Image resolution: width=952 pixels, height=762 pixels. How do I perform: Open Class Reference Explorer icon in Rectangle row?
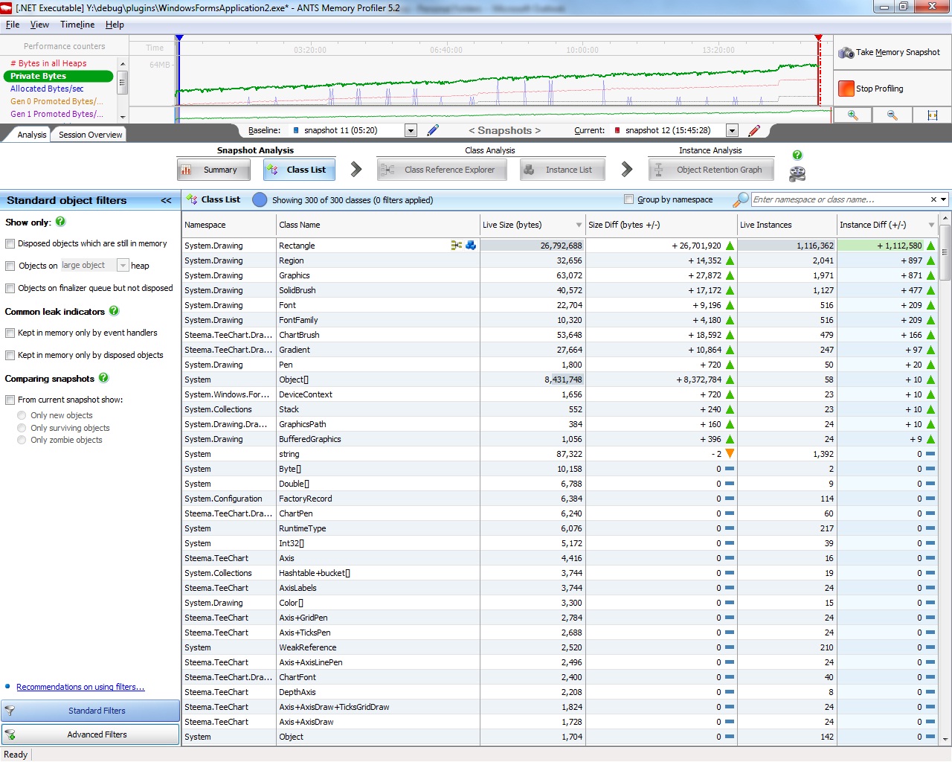[457, 246]
